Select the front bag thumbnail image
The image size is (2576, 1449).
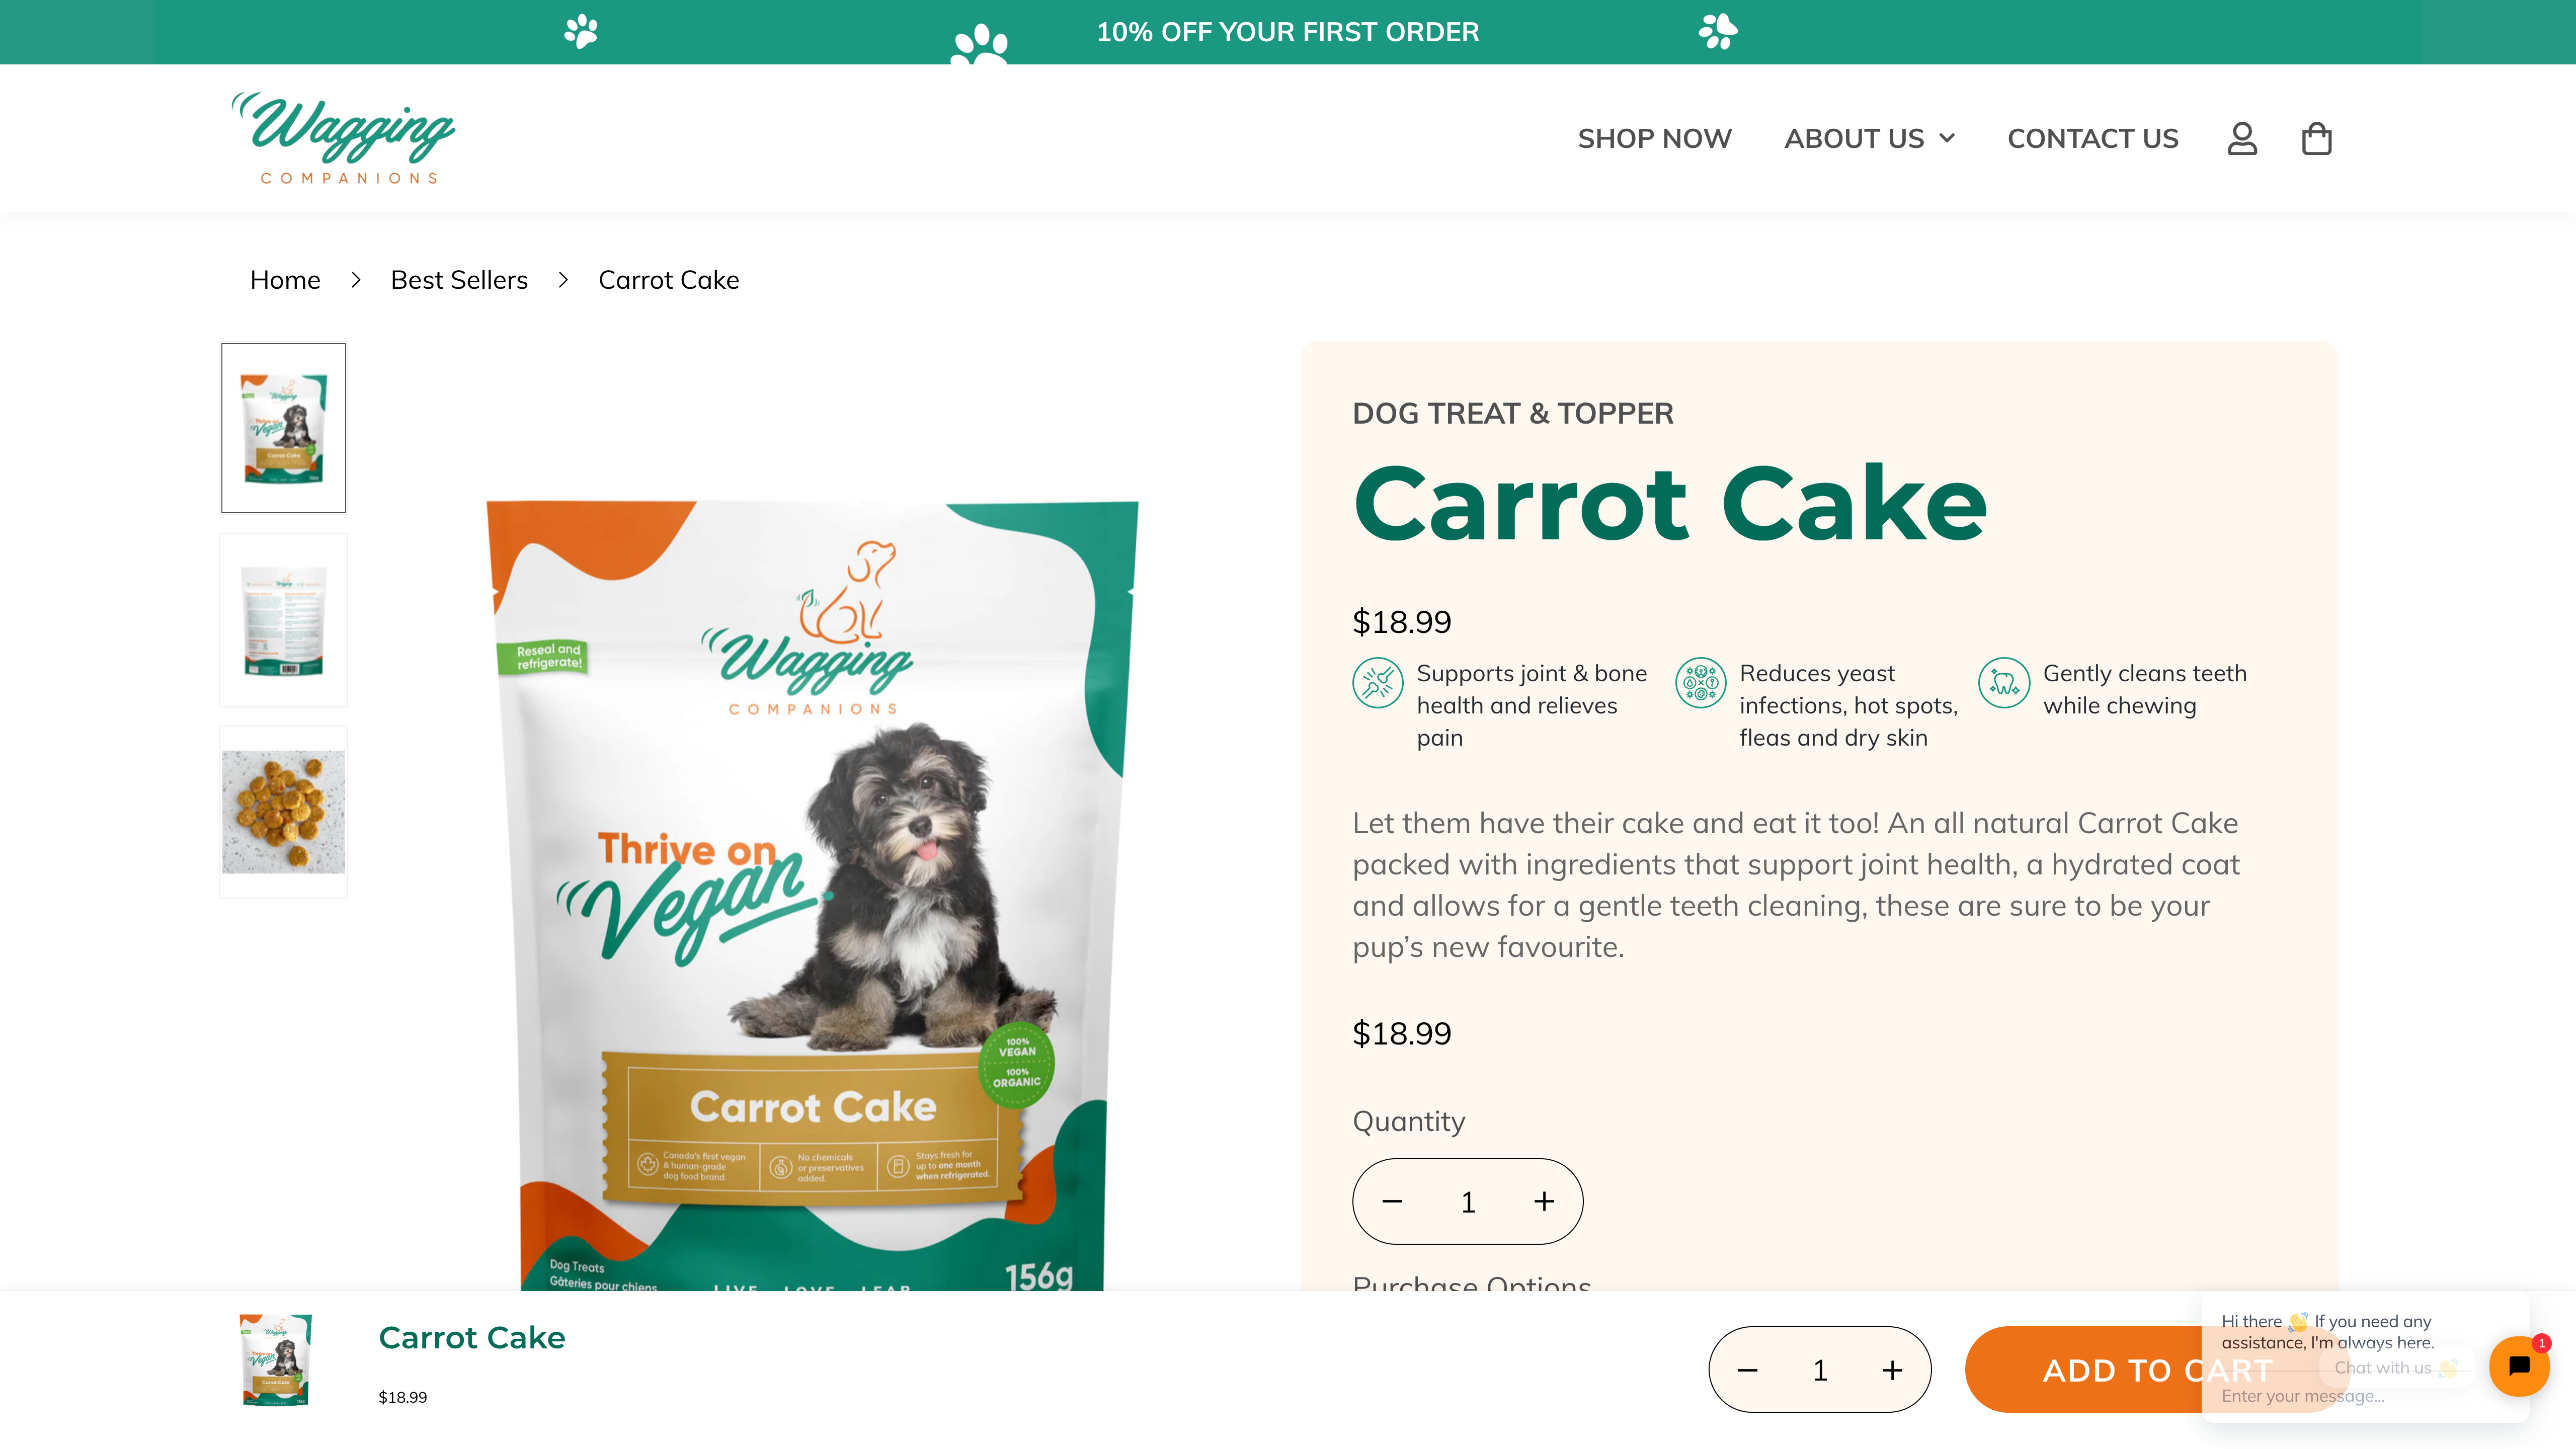tap(283, 427)
